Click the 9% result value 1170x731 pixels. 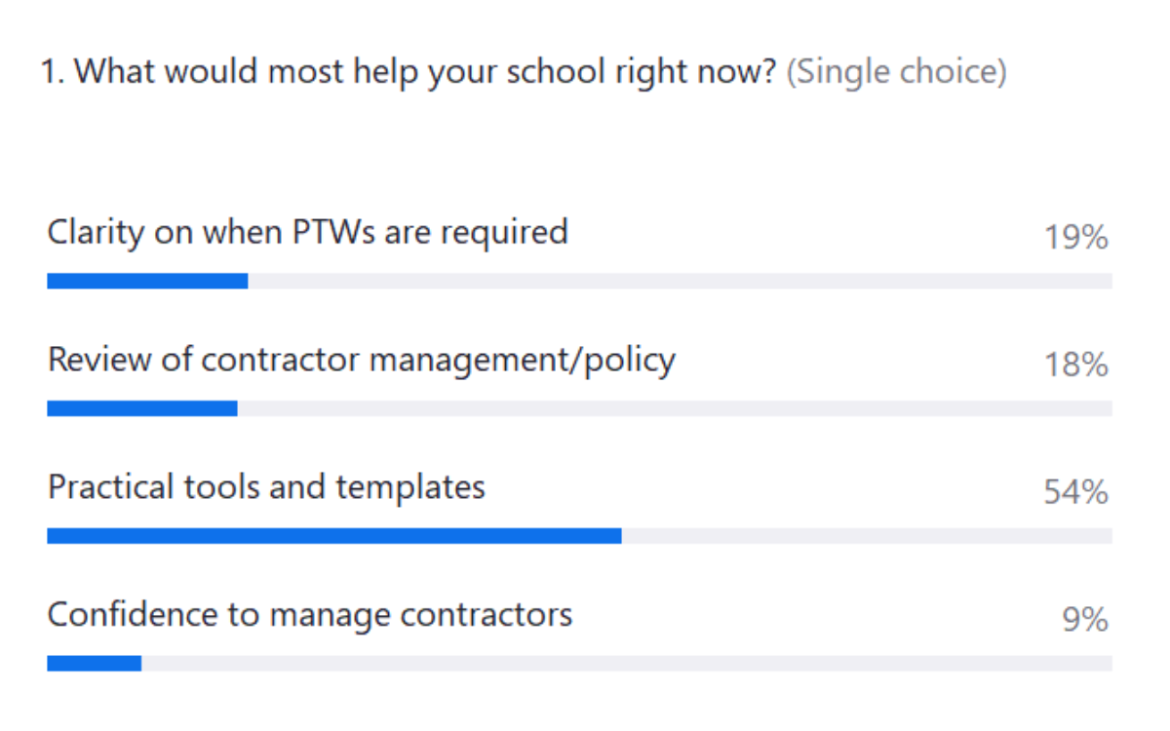pos(1084,620)
